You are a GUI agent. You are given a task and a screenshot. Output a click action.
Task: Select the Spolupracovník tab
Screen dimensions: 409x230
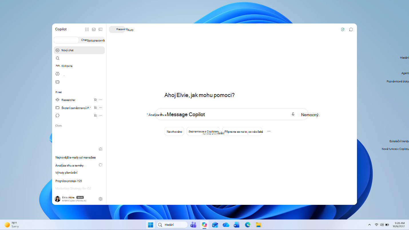(x=96, y=41)
